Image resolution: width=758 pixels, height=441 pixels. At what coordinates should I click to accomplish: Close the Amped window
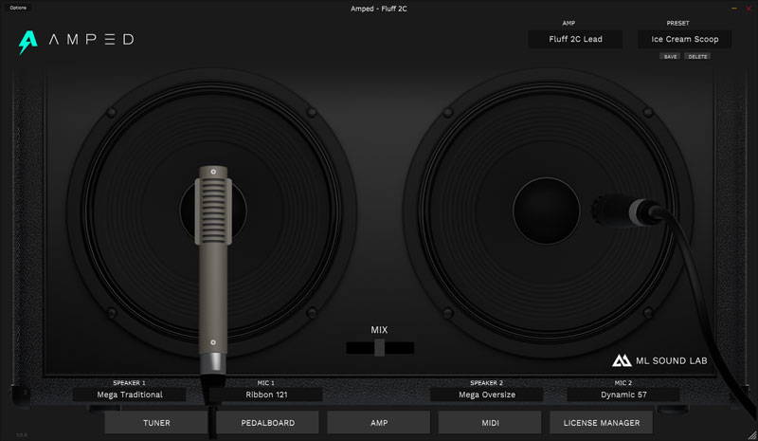click(x=749, y=9)
